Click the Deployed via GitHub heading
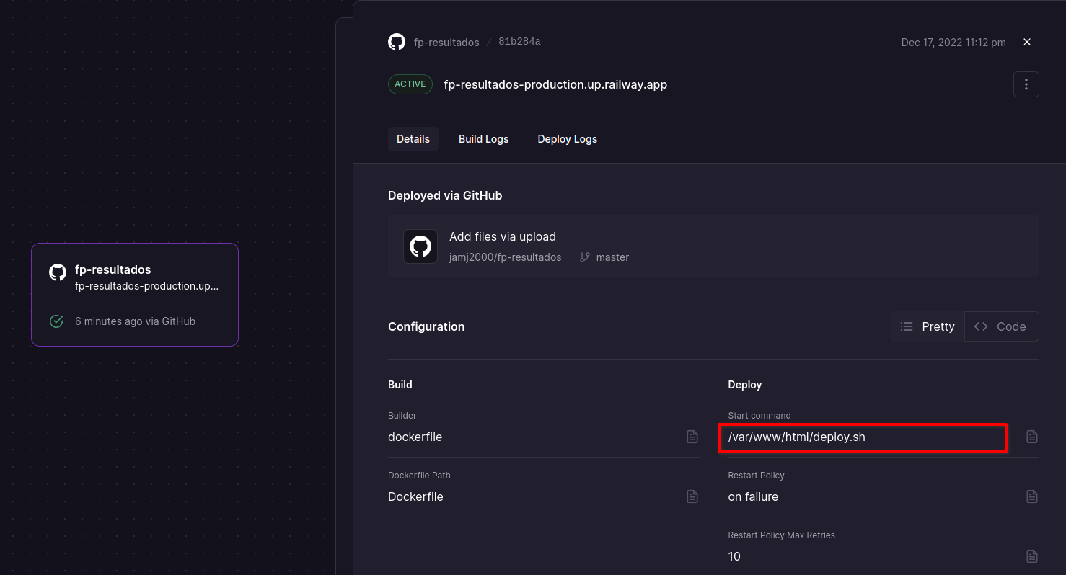Screen dimensions: 1066x575 tap(445, 195)
